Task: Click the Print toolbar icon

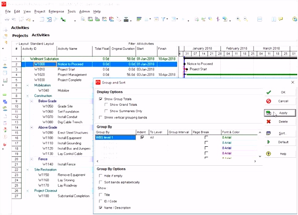Action: (x=7, y=19)
